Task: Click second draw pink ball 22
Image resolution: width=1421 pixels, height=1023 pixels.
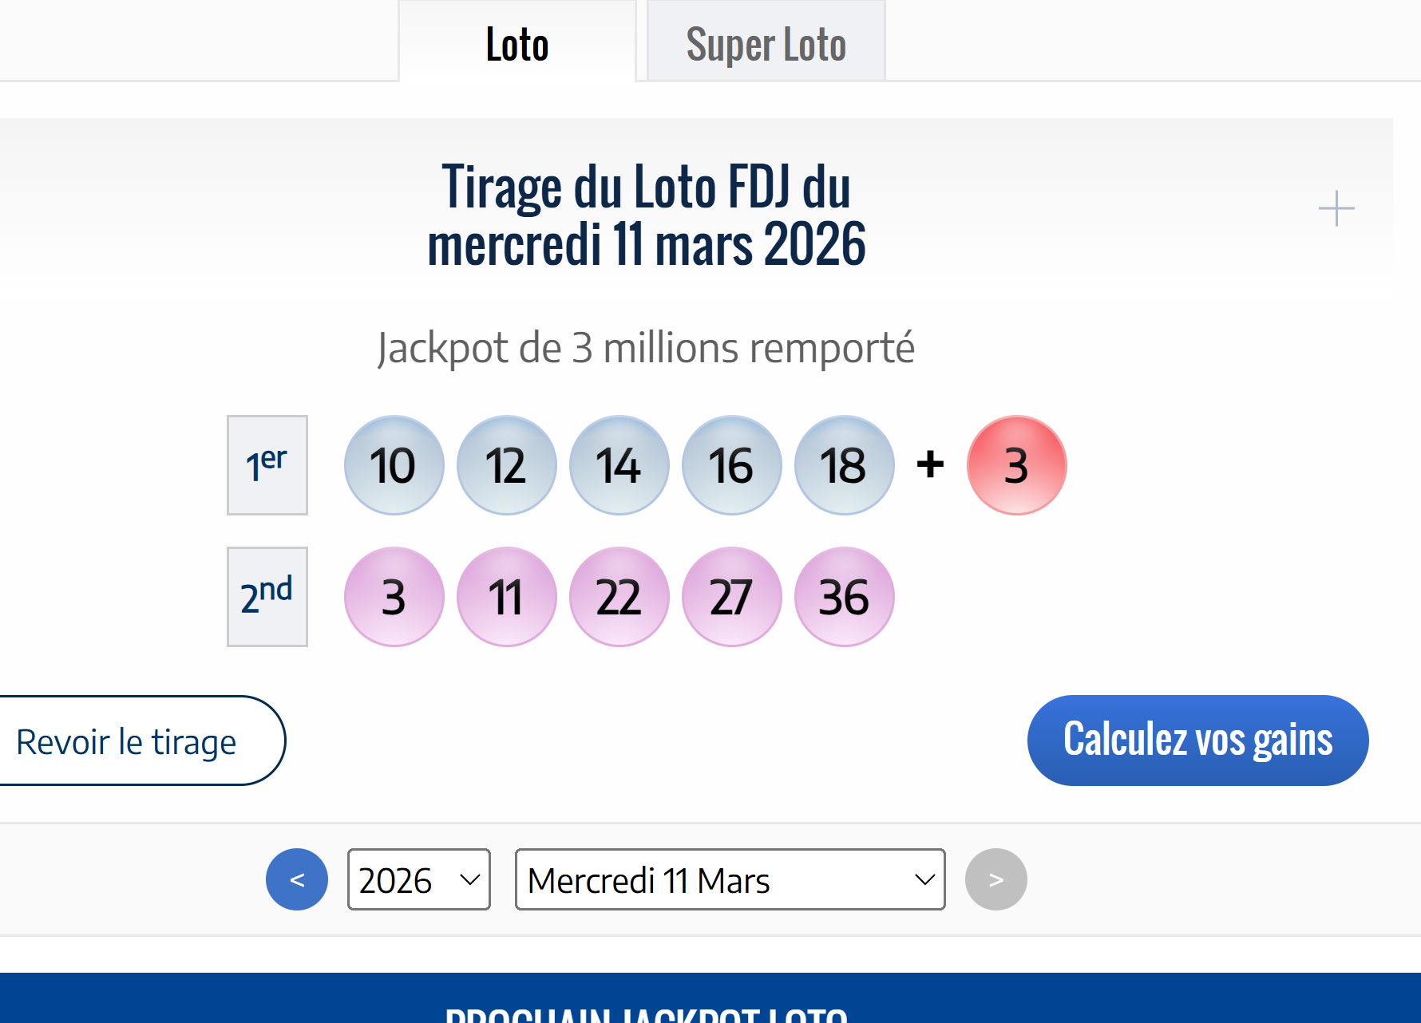Action: (619, 597)
